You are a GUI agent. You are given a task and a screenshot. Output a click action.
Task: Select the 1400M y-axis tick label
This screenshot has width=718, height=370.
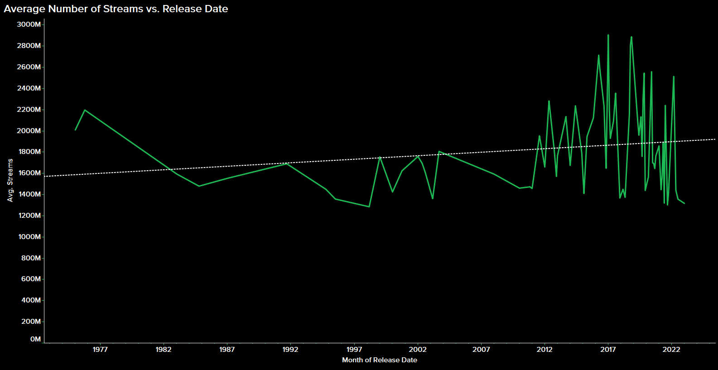29,194
